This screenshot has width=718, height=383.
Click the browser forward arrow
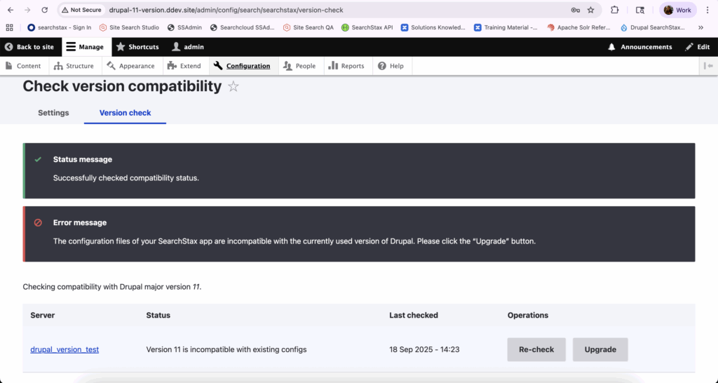(x=27, y=10)
